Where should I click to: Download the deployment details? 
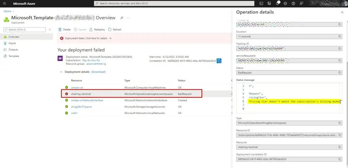pos(98,72)
